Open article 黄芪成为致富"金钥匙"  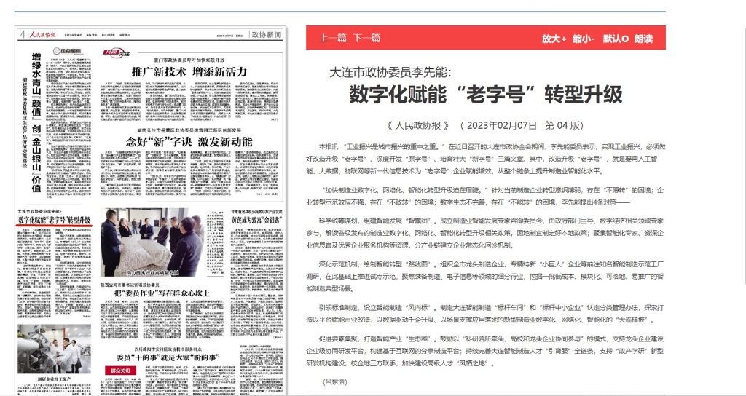click(x=253, y=218)
